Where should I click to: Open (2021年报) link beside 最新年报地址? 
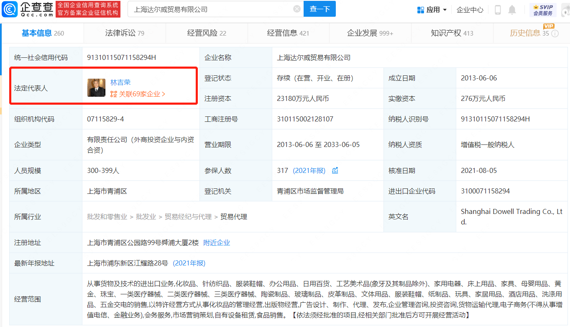pos(189,263)
